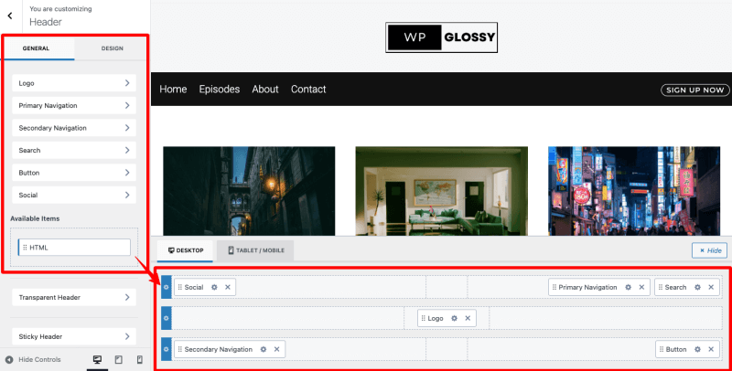Open the dark alley thumbnail post
This screenshot has height=371, width=732.
point(249,191)
